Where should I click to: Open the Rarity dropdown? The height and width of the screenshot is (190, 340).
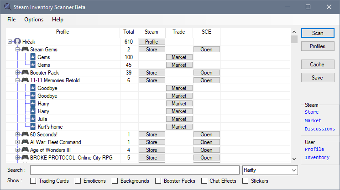[270, 170]
